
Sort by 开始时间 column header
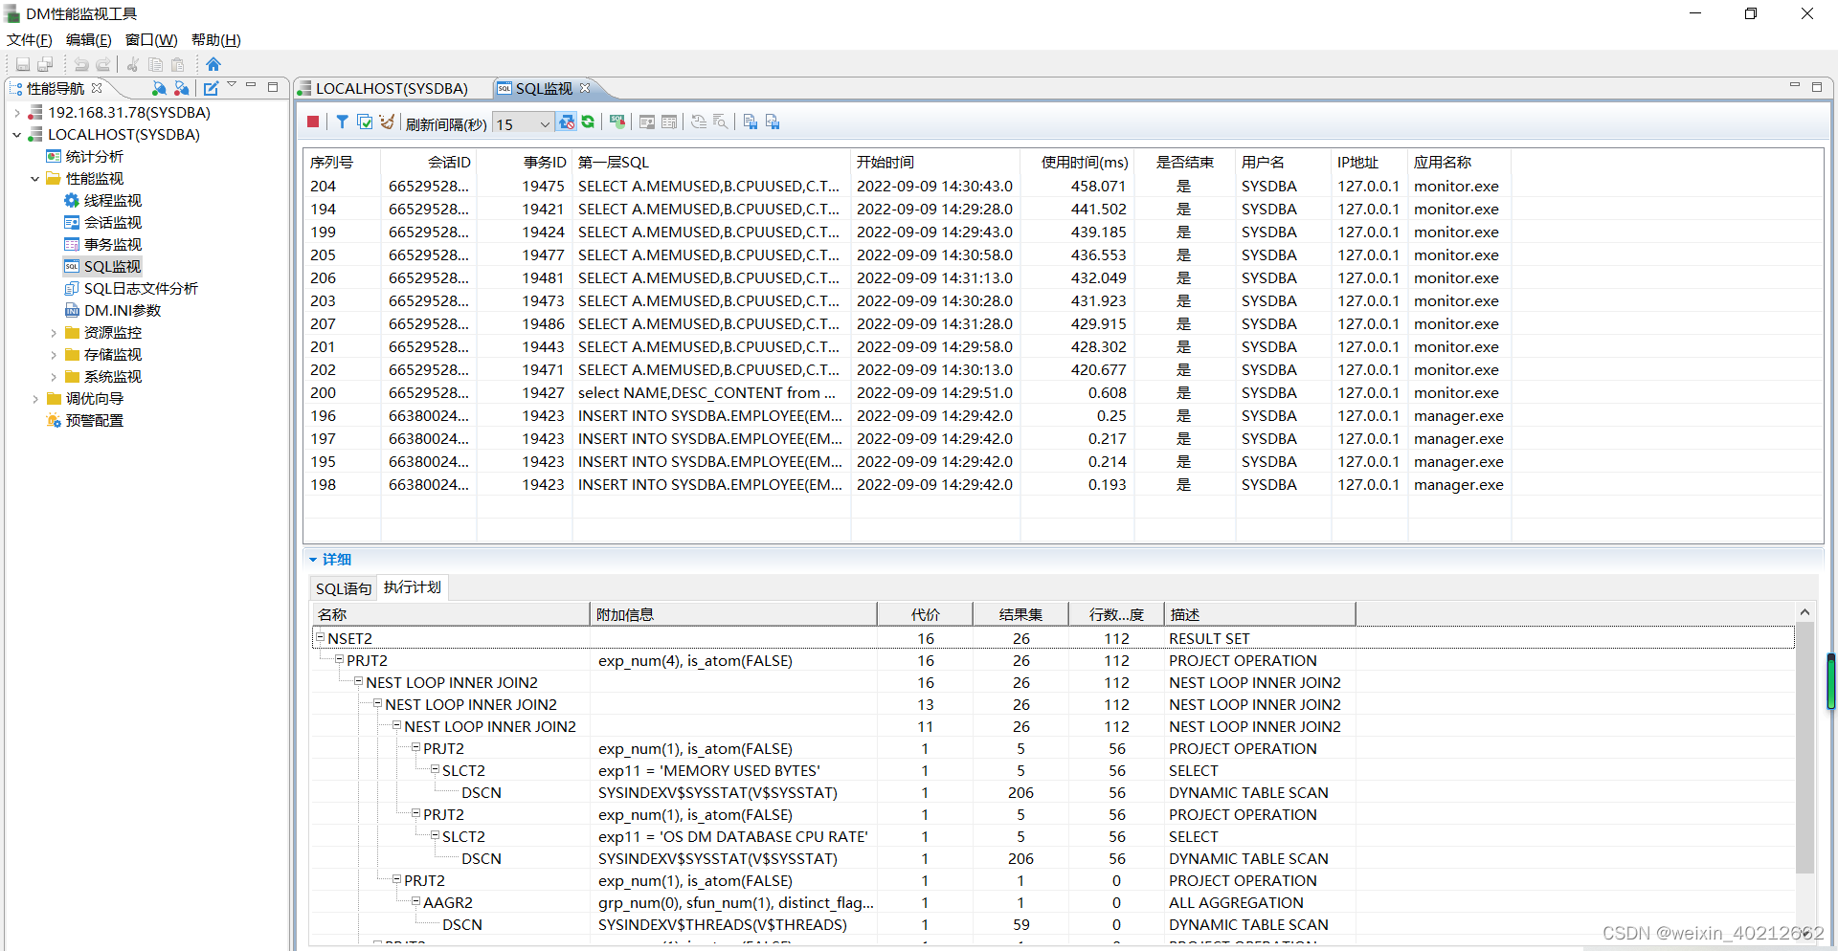934,163
